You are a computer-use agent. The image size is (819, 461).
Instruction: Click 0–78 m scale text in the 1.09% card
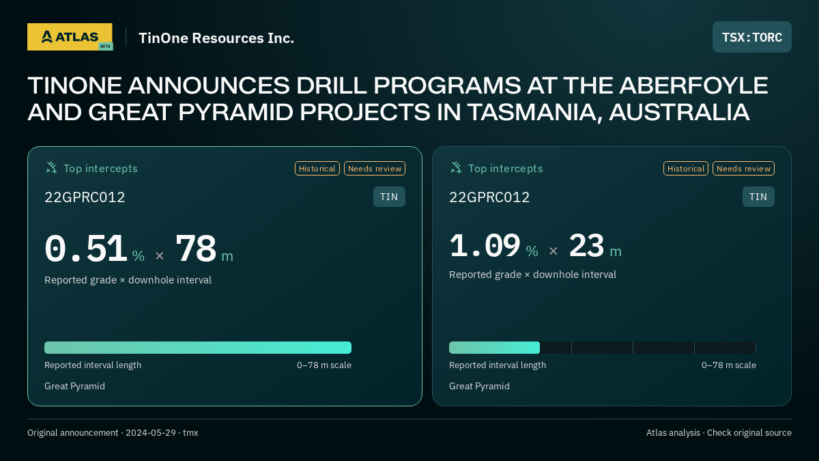tap(729, 365)
